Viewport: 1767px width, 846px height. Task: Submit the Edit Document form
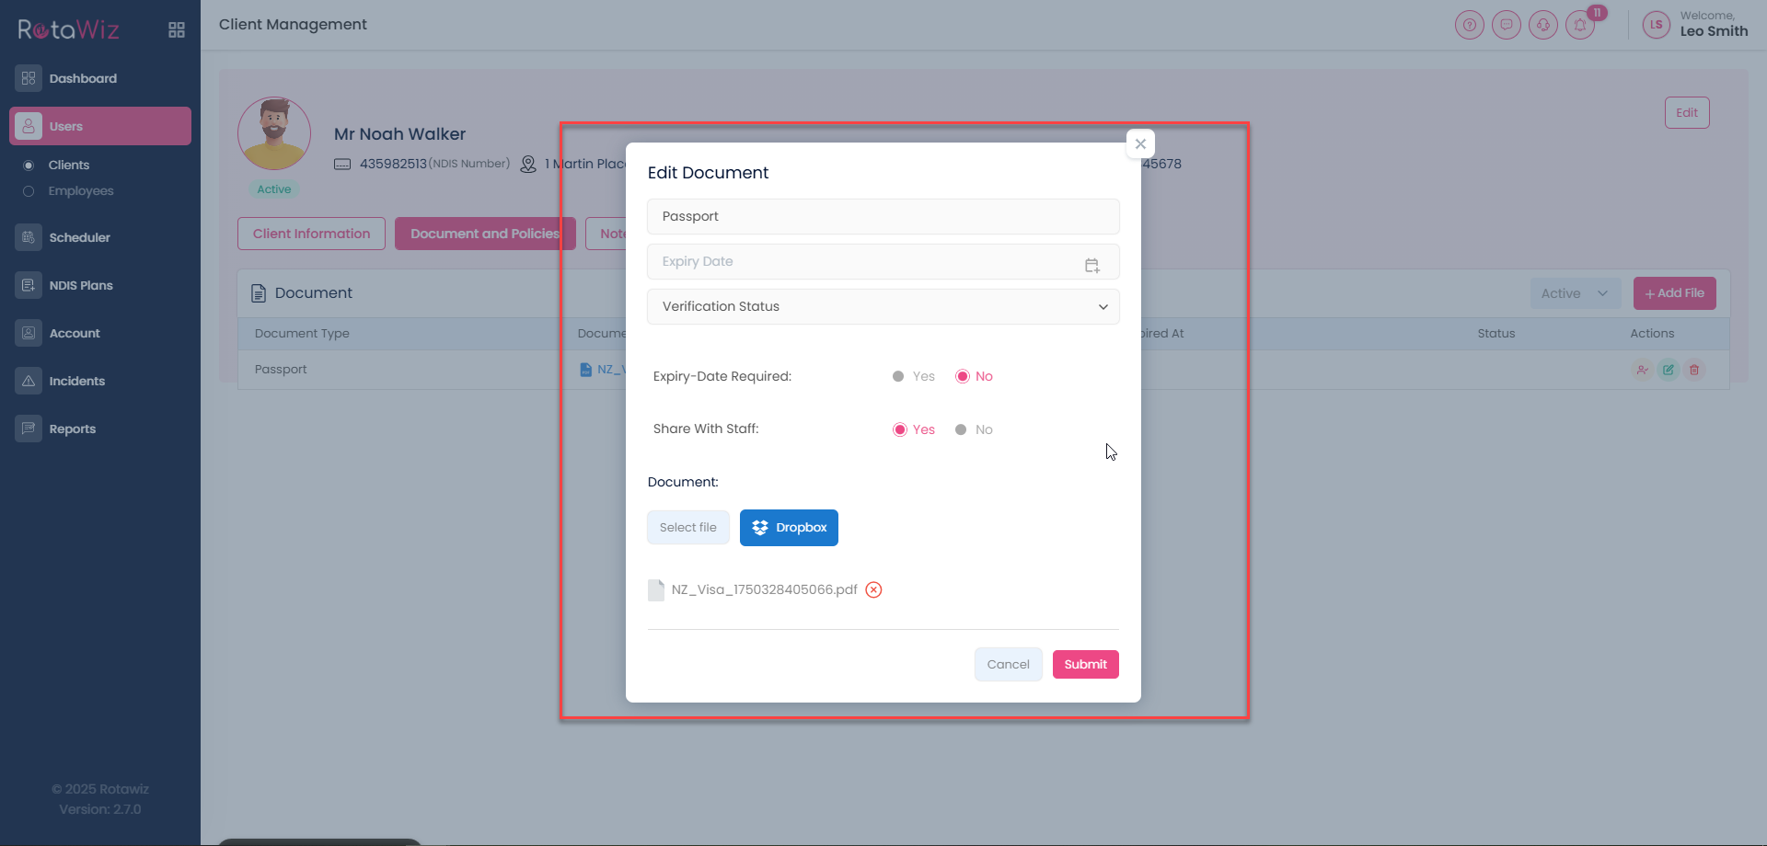tap(1085, 664)
